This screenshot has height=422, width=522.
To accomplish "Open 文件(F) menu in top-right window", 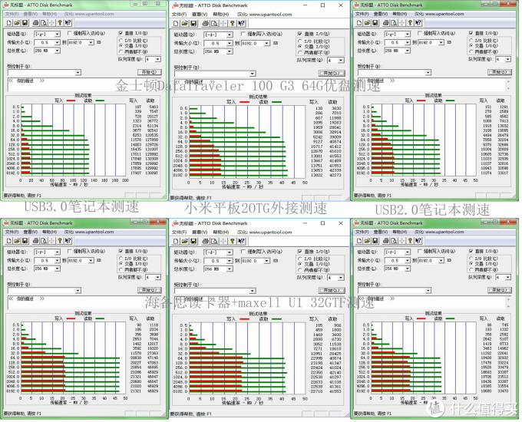I will point(362,14).
